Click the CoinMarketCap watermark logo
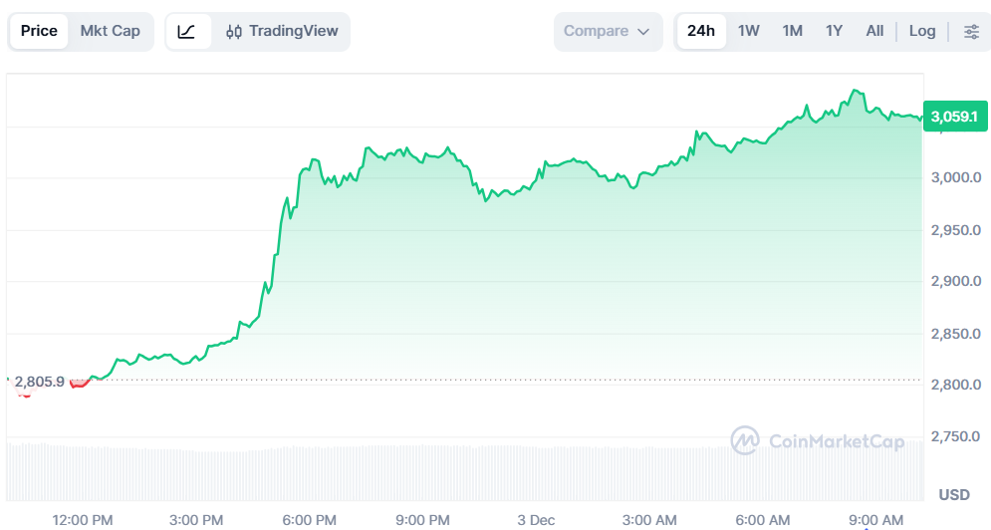This screenshot has width=991, height=530. coord(817,440)
